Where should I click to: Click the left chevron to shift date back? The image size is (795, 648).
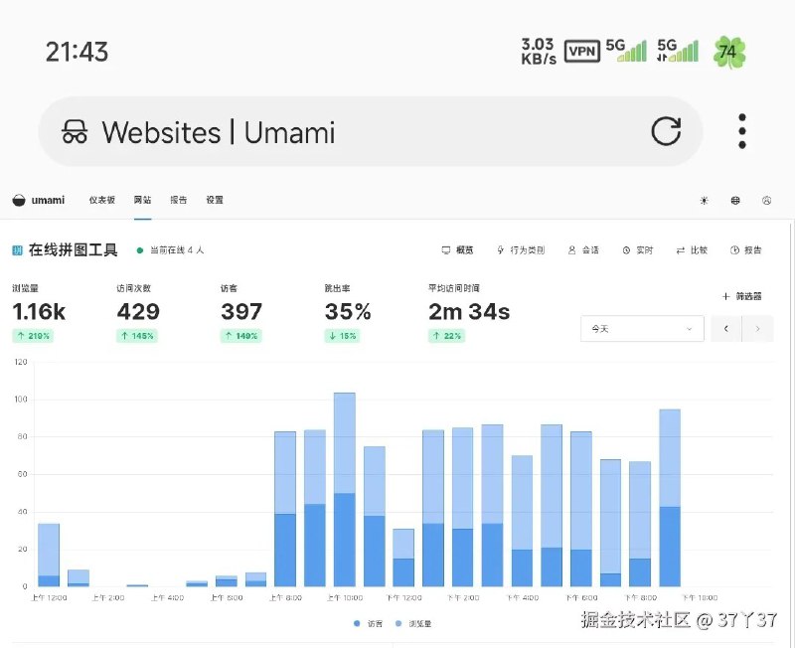coord(723,328)
